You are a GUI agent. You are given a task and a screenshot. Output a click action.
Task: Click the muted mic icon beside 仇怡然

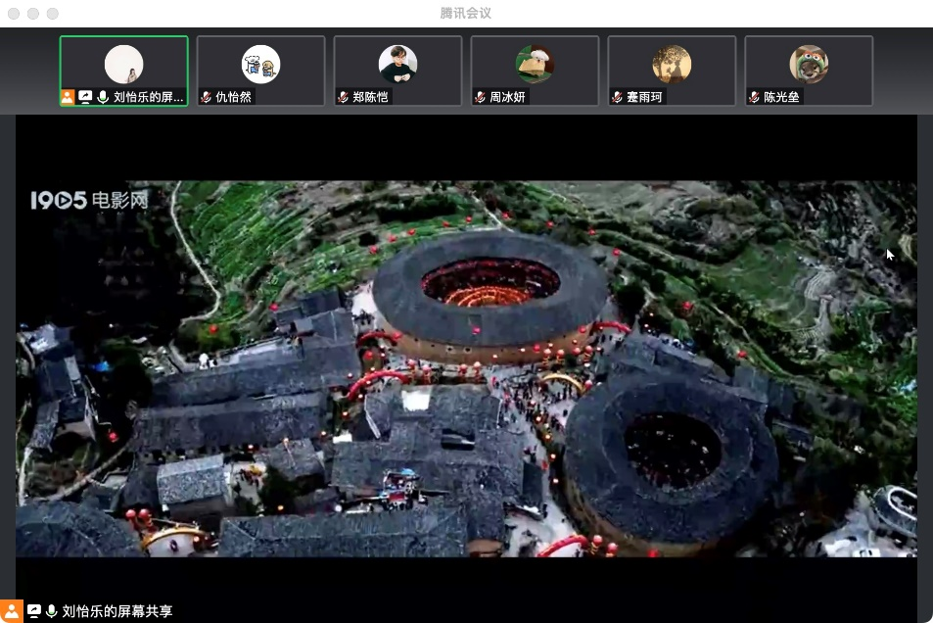point(207,97)
